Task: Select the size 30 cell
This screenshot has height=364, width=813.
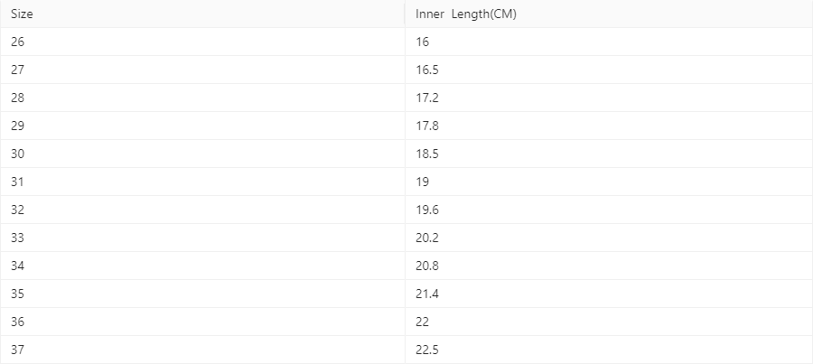Action: tap(18, 154)
